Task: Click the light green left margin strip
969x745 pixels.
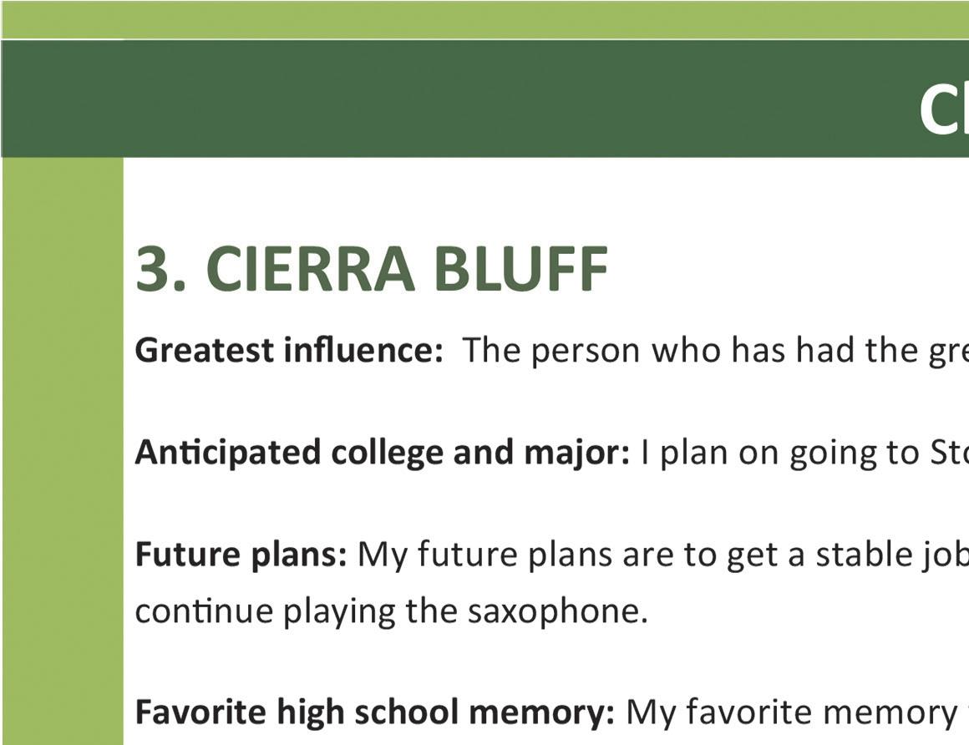Action: click(x=62, y=451)
